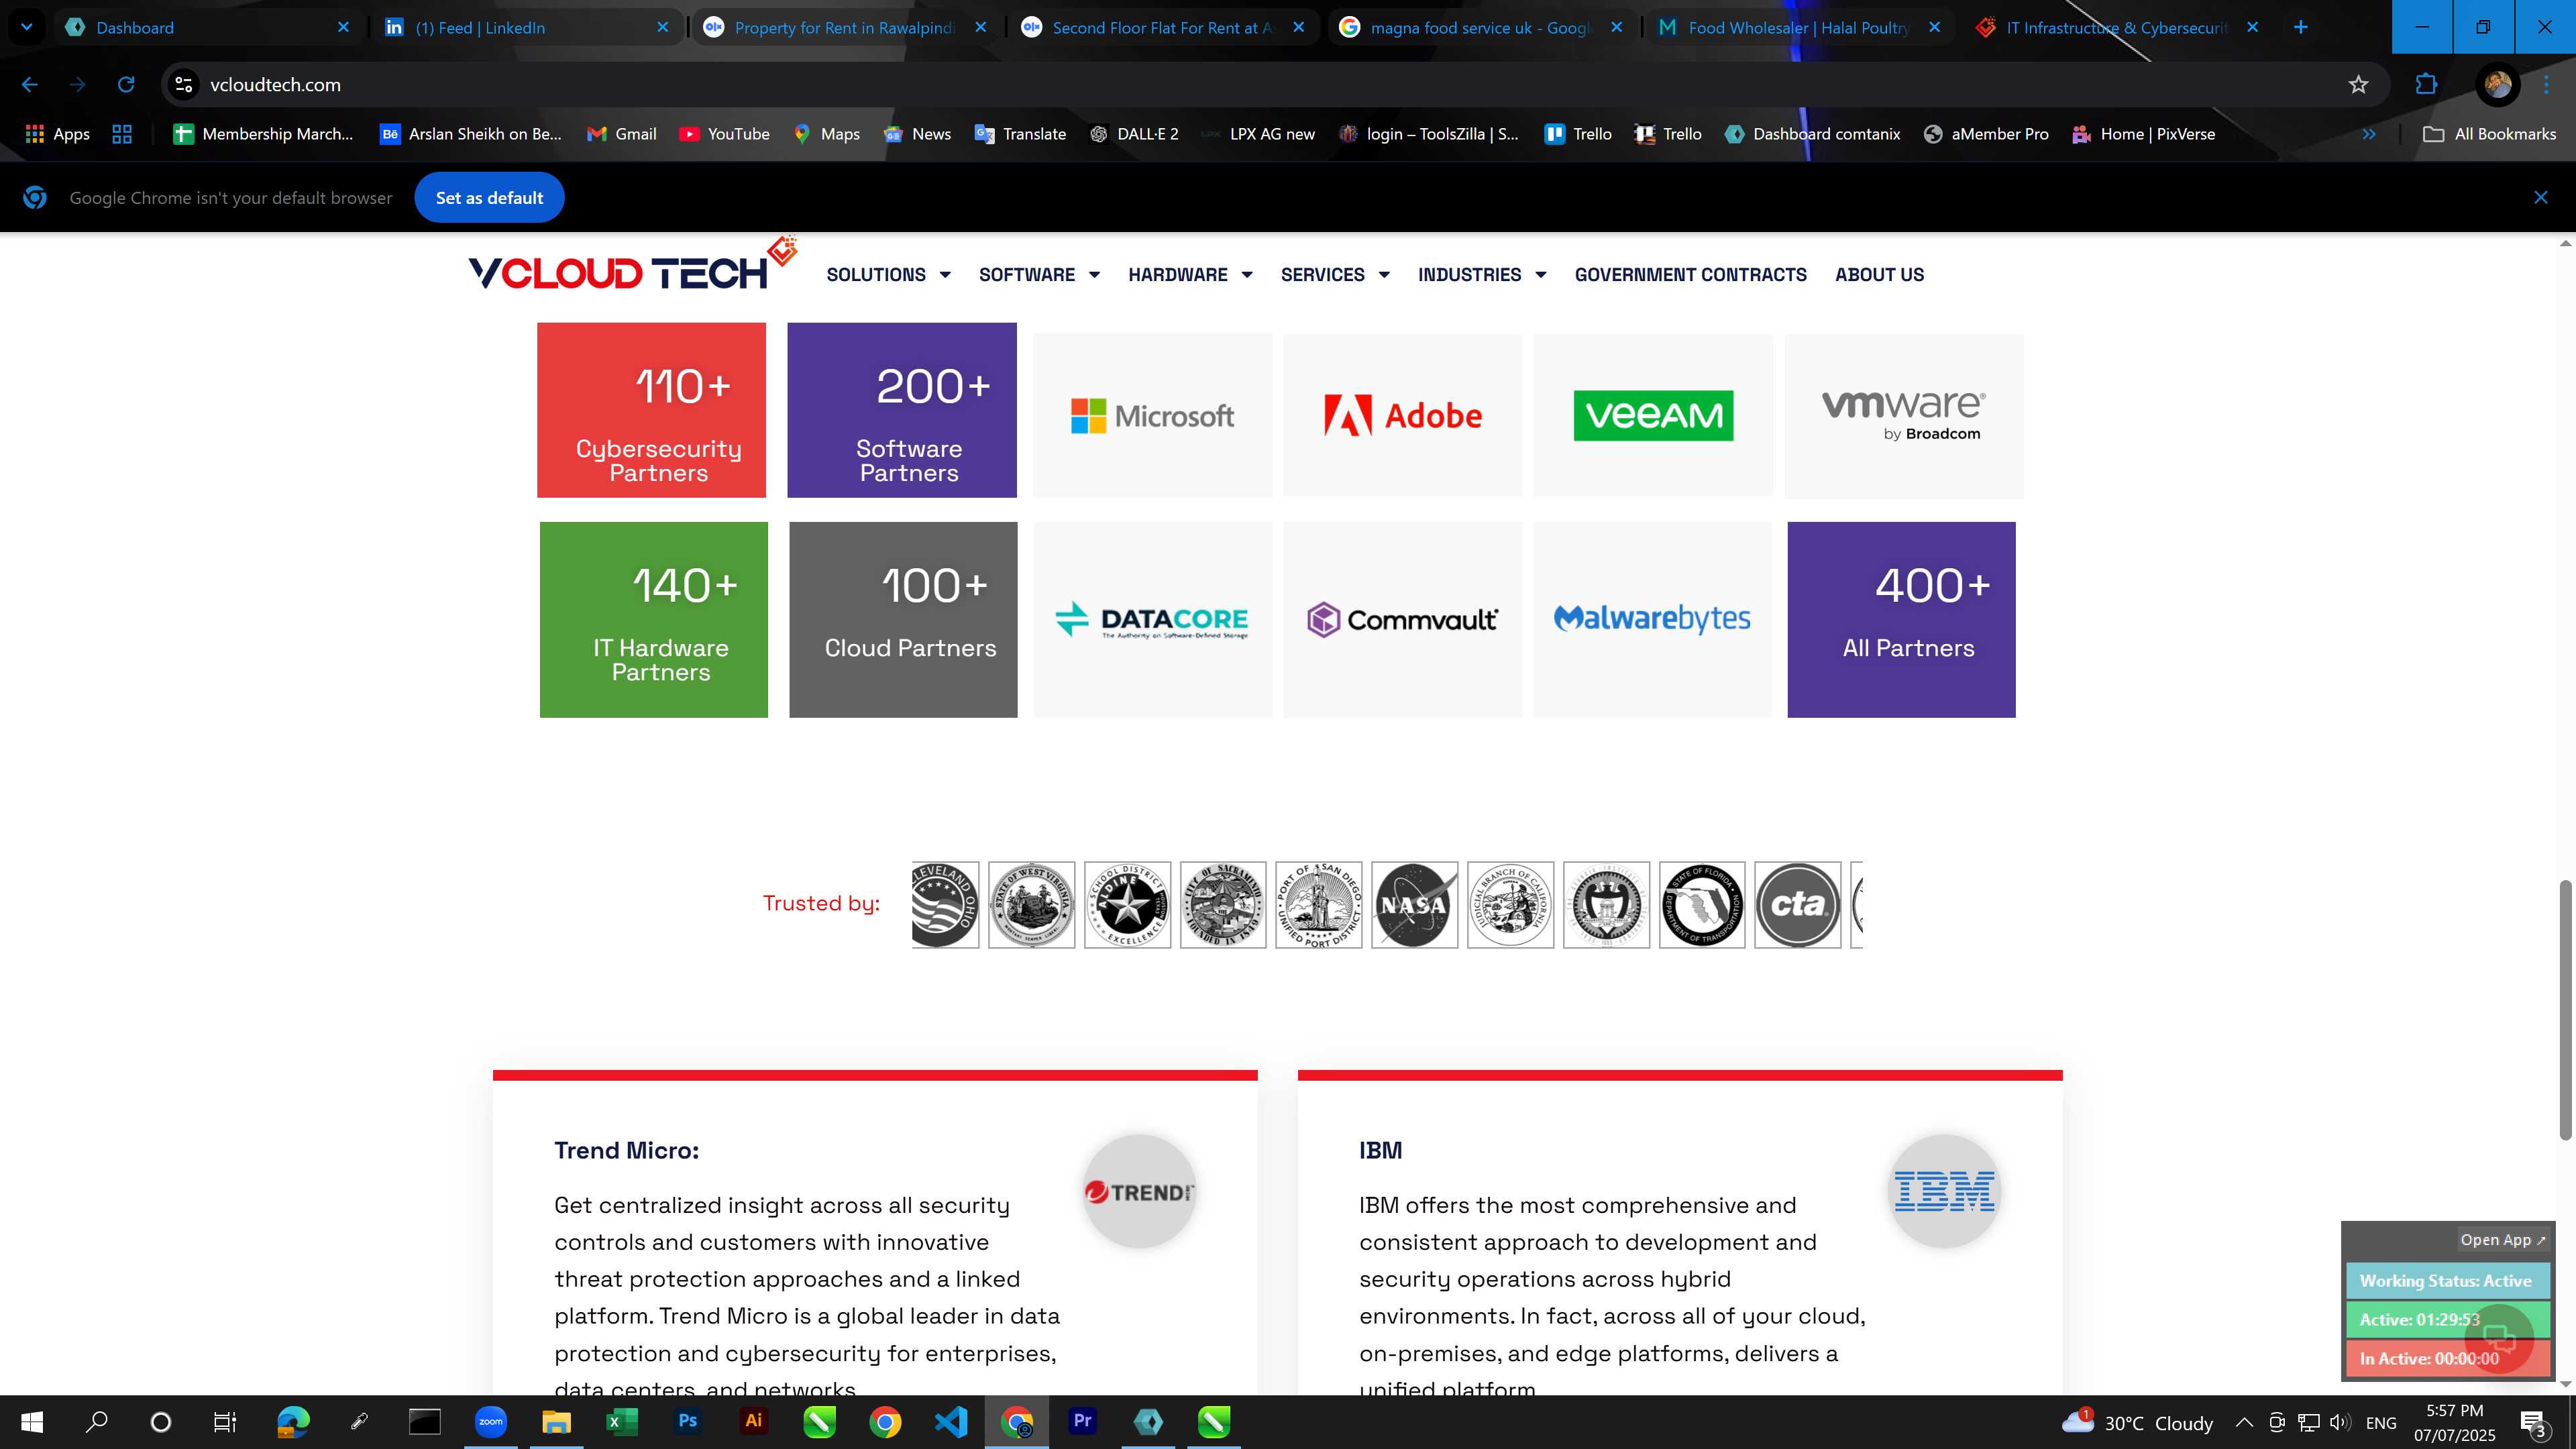Go back to previous page
Image resolution: width=2576 pixels, height=1449 pixels.
(x=29, y=85)
